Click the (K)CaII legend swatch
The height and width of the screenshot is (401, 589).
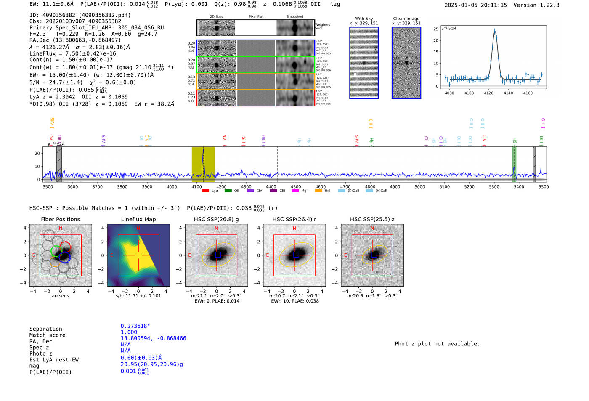(341, 191)
